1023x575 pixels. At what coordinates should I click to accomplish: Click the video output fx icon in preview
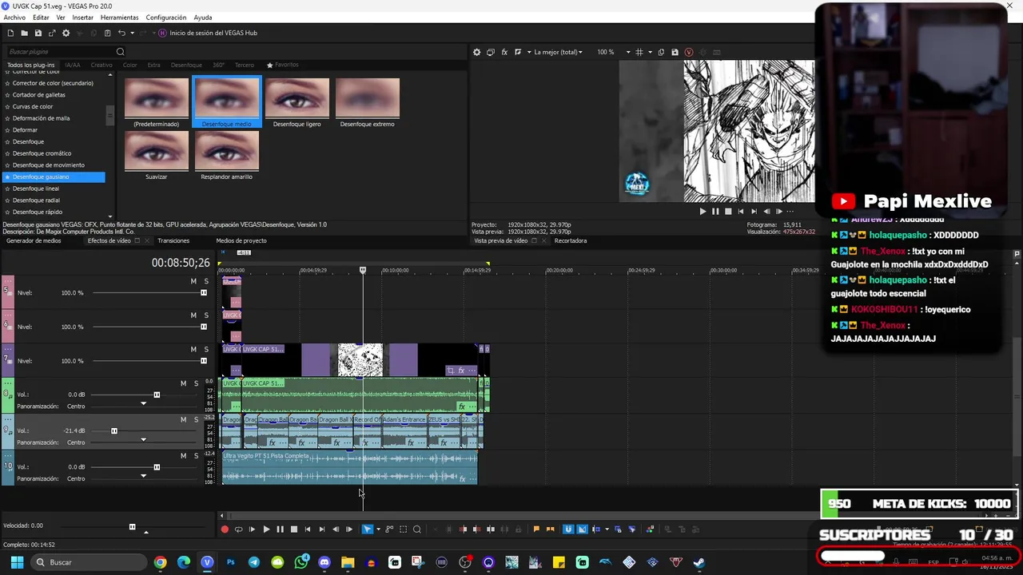tap(504, 52)
